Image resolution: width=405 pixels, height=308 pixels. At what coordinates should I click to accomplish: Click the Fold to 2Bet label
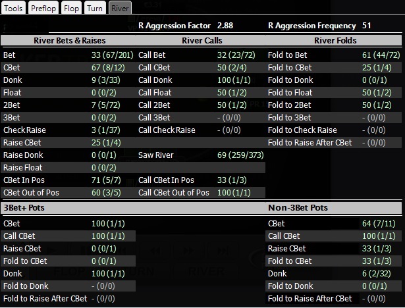pyautogui.click(x=290, y=105)
